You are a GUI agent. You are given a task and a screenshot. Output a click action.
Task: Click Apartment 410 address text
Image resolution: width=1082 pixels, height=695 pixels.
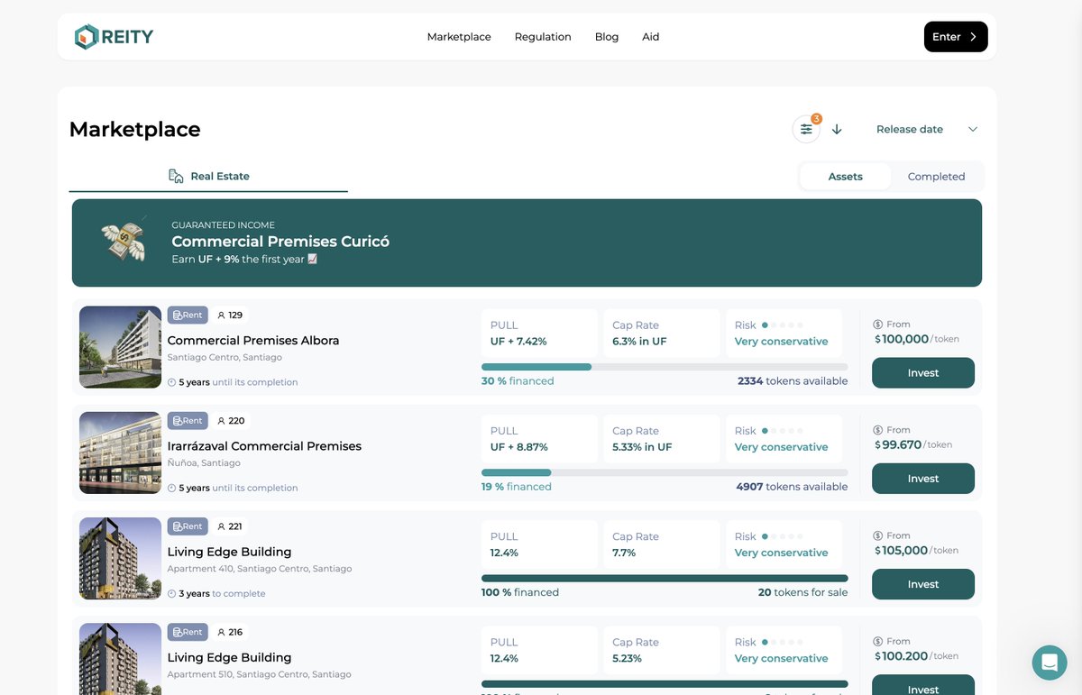tap(260, 569)
